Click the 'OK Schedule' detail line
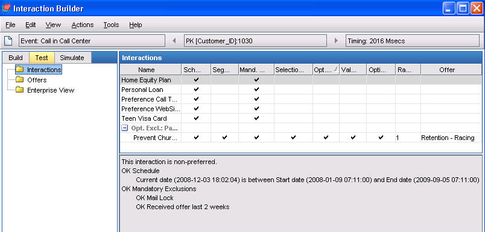This screenshot has height=232, width=485. click(141, 171)
